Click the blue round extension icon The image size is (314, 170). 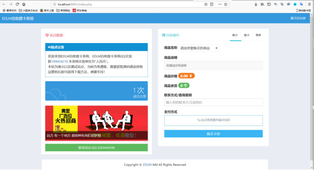(295, 4)
